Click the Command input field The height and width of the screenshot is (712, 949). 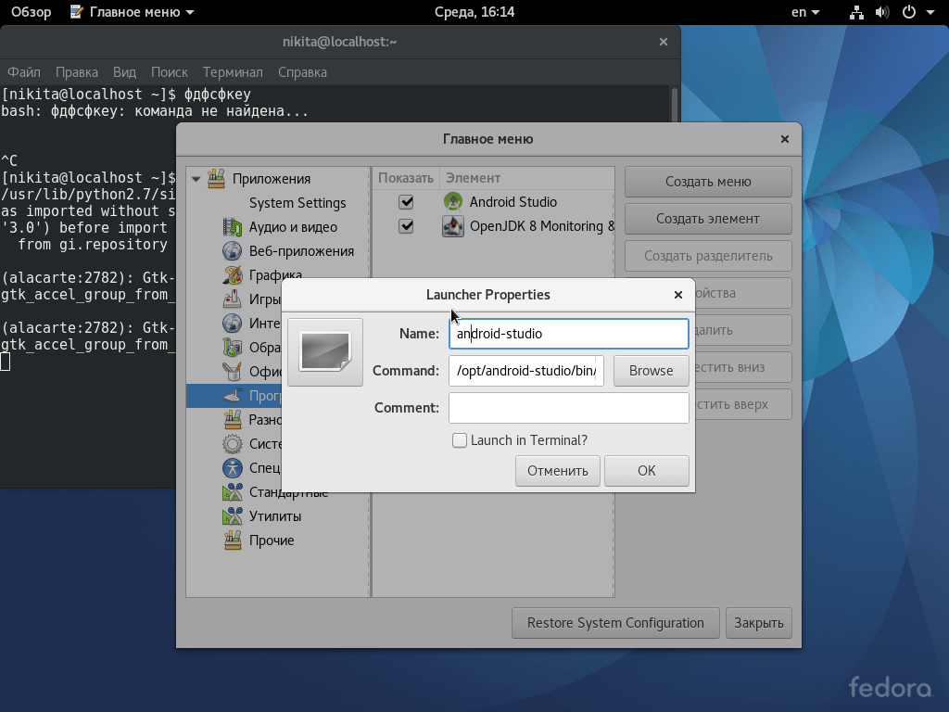click(x=526, y=371)
